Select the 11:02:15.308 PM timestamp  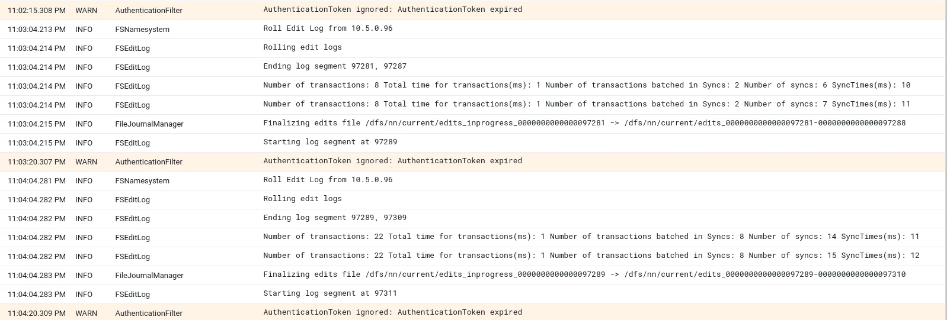click(x=37, y=11)
